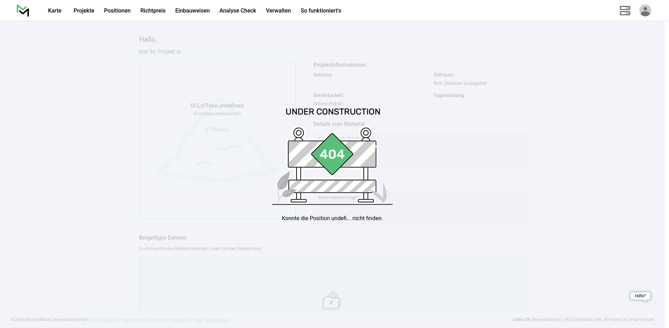669x328 pixels.
Task: Go to Projekte in navigation
Action: (x=84, y=10)
